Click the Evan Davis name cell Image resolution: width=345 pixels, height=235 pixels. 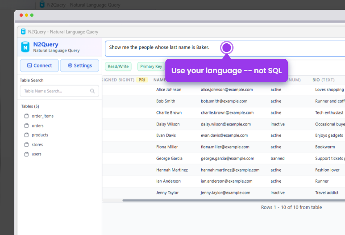(x=166, y=135)
